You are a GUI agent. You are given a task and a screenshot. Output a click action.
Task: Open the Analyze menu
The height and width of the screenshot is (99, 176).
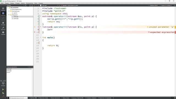[23, 3]
